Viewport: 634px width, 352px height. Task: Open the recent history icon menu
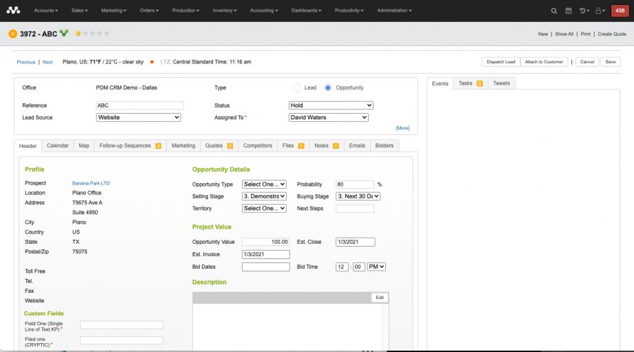coord(583,11)
